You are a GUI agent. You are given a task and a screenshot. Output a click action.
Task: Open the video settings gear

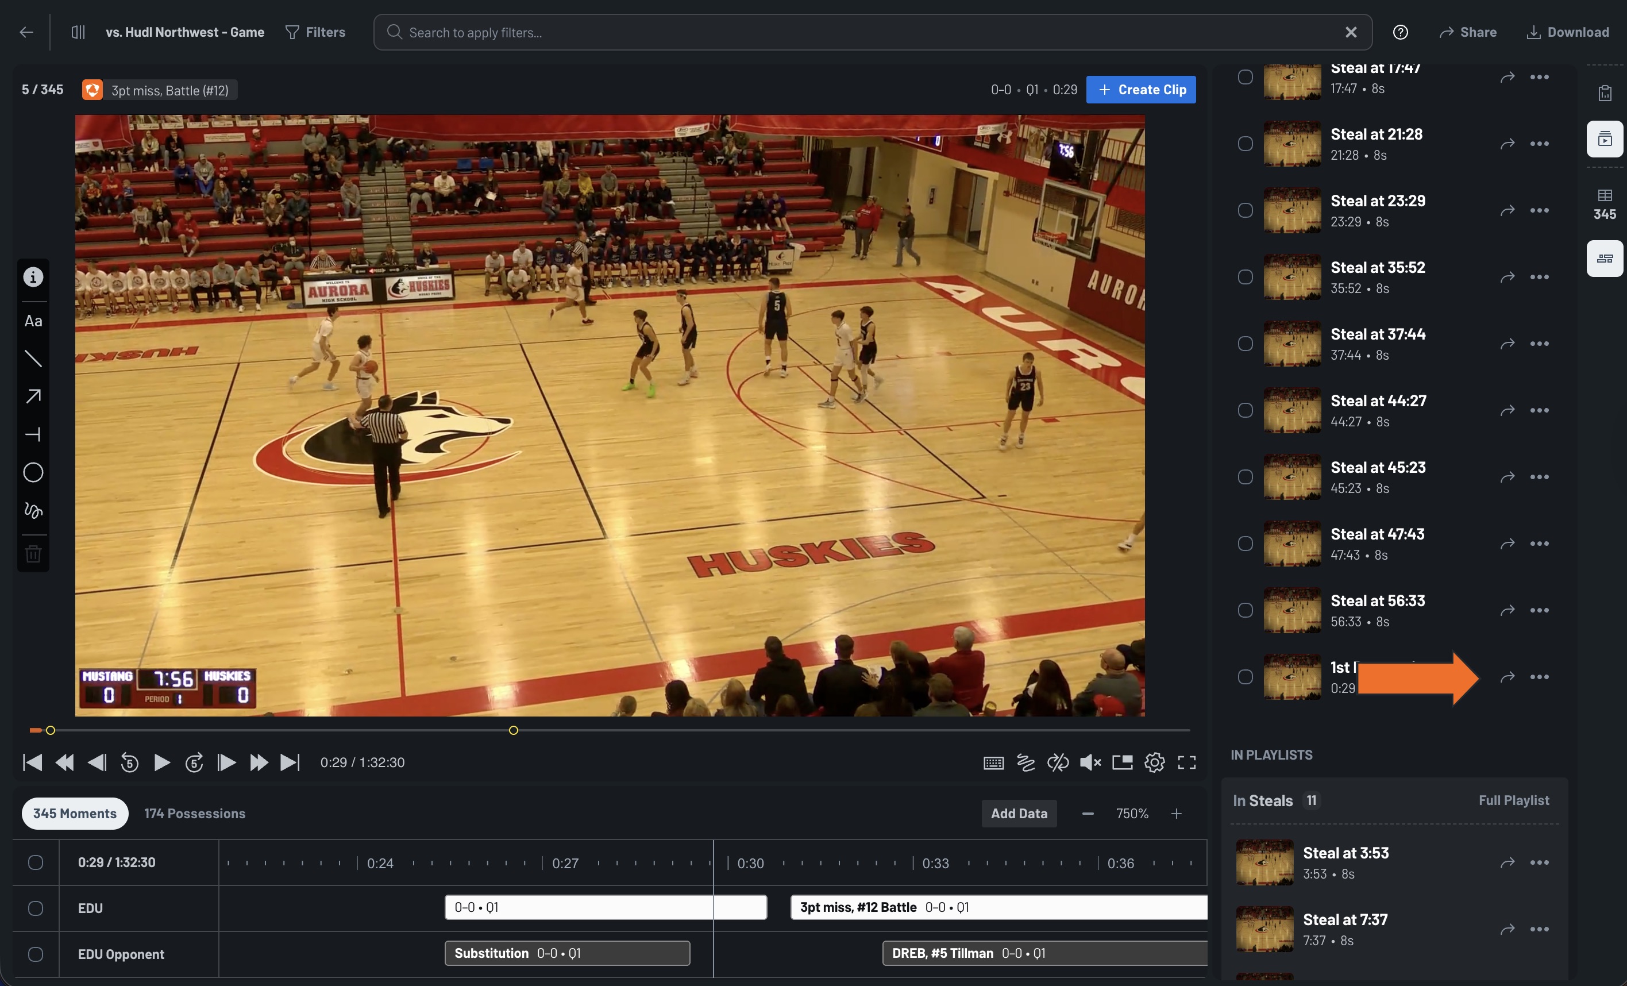tap(1154, 762)
